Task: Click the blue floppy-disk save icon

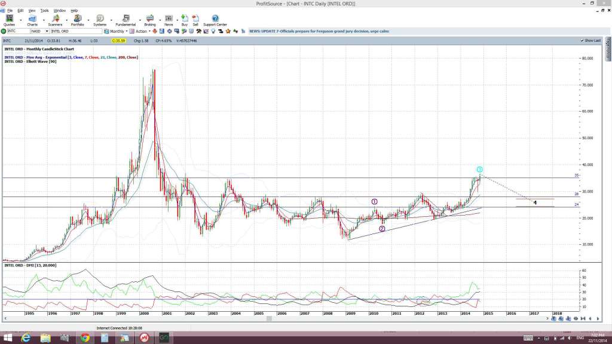Action: pos(162,31)
